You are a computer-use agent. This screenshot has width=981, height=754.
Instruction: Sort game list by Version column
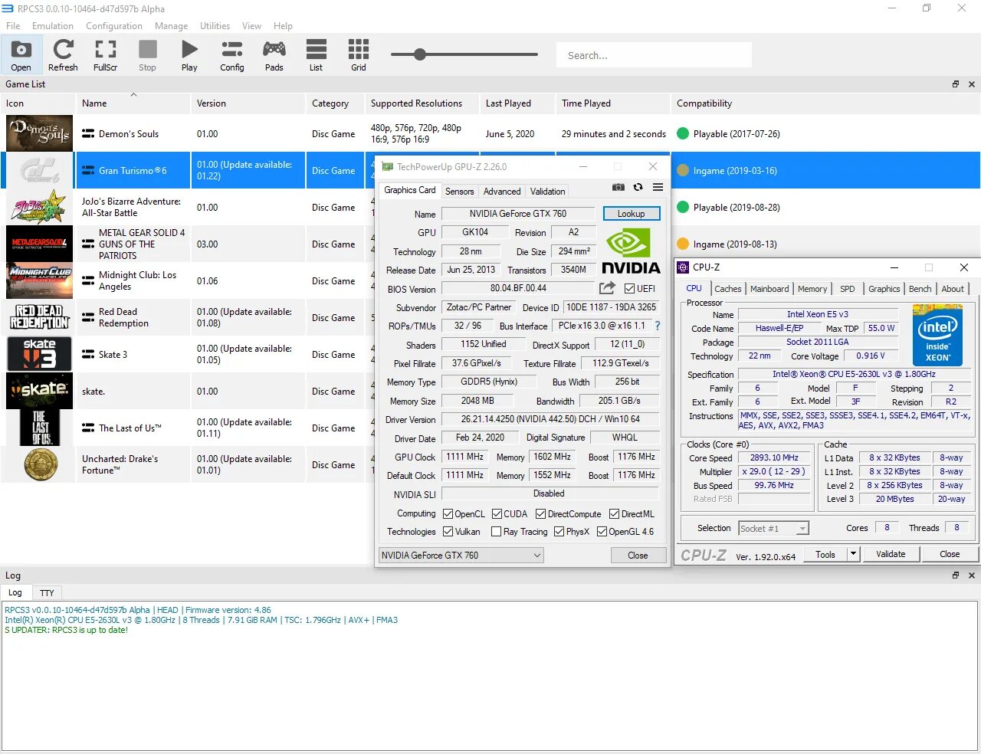coord(248,103)
